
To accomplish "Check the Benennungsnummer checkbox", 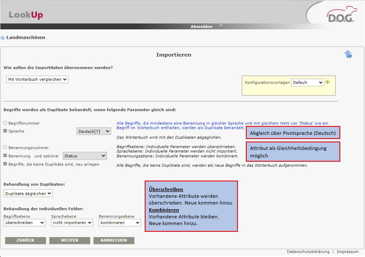I will tap(5, 147).
